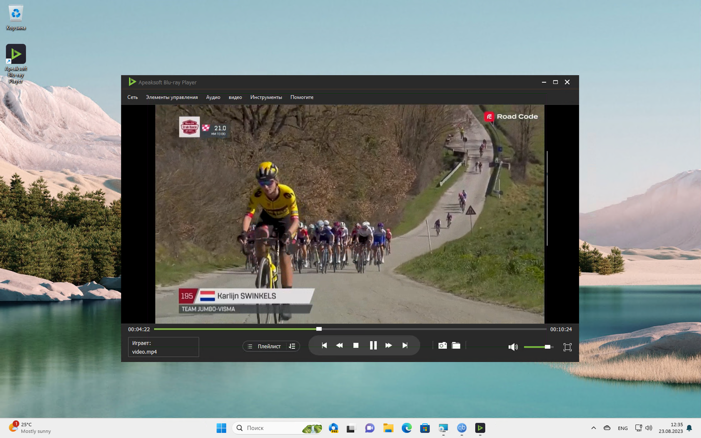This screenshot has width=701, height=438.
Task: Open the Аудио menu
Action: point(213,97)
